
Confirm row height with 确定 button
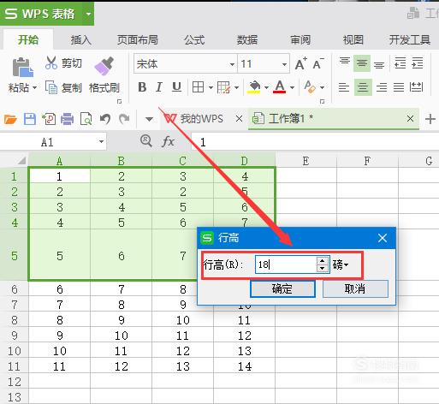[x=282, y=288]
